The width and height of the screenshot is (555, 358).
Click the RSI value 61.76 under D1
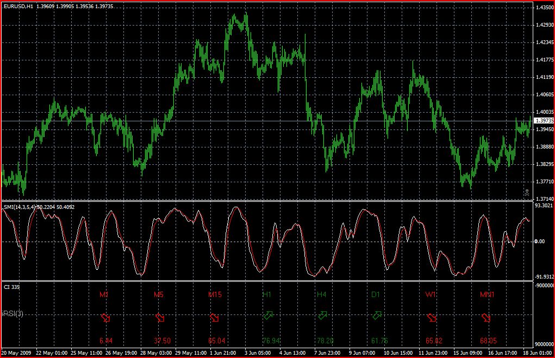(379, 341)
